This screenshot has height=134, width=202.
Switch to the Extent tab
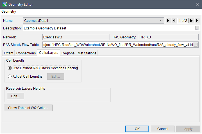tap(8, 53)
